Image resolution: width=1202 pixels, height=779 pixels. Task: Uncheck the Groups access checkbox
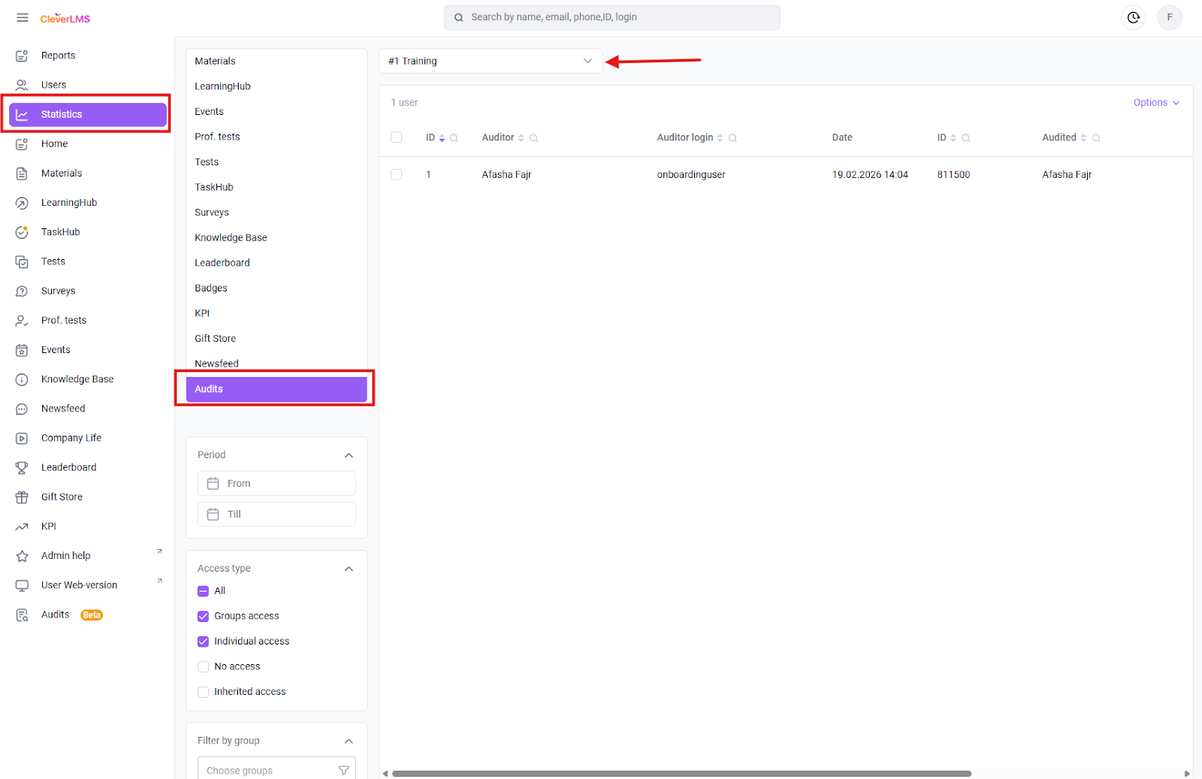[203, 617]
